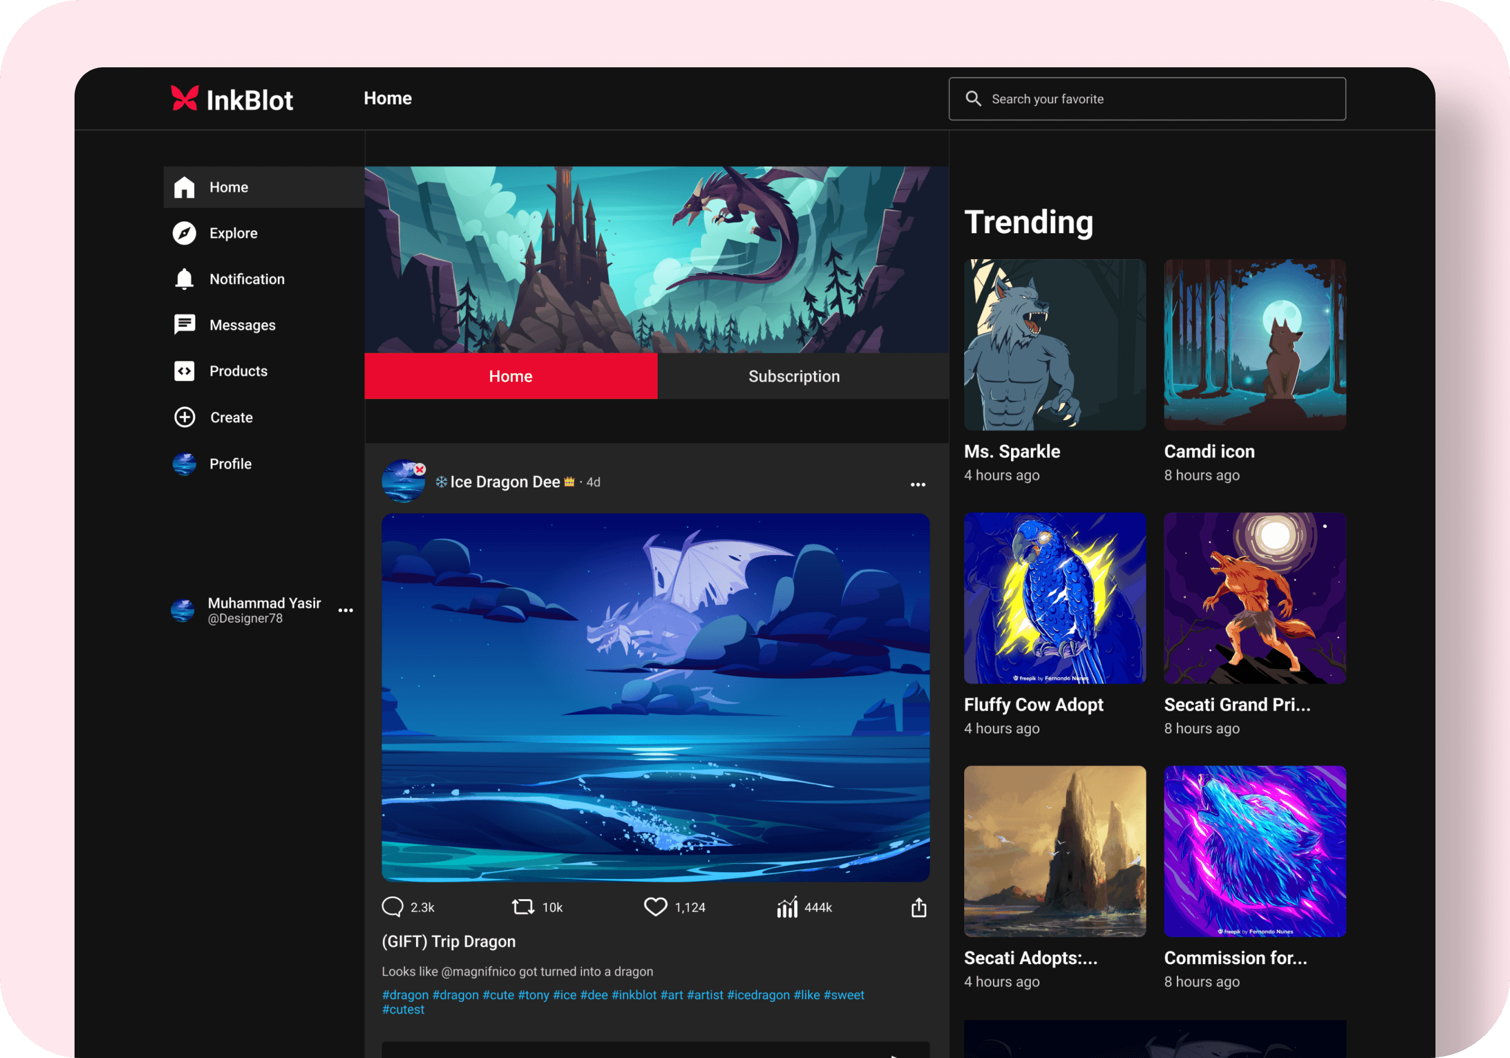This screenshot has width=1510, height=1058.
Task: Select the red Home feed tab
Action: (511, 376)
